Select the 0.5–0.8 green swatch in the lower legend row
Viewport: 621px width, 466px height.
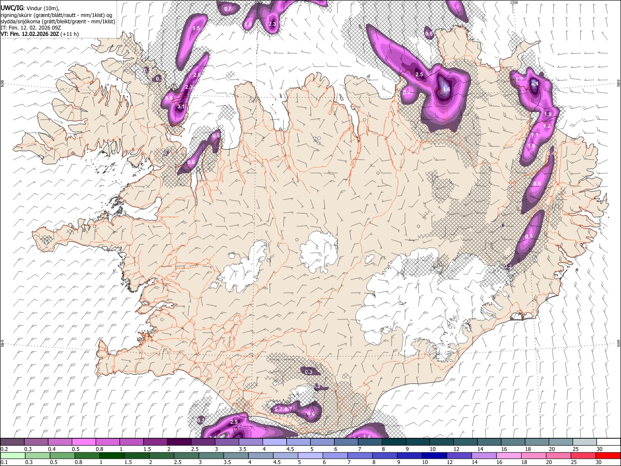coord(62,455)
